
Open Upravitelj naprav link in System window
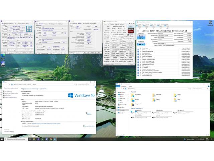click(8, 91)
